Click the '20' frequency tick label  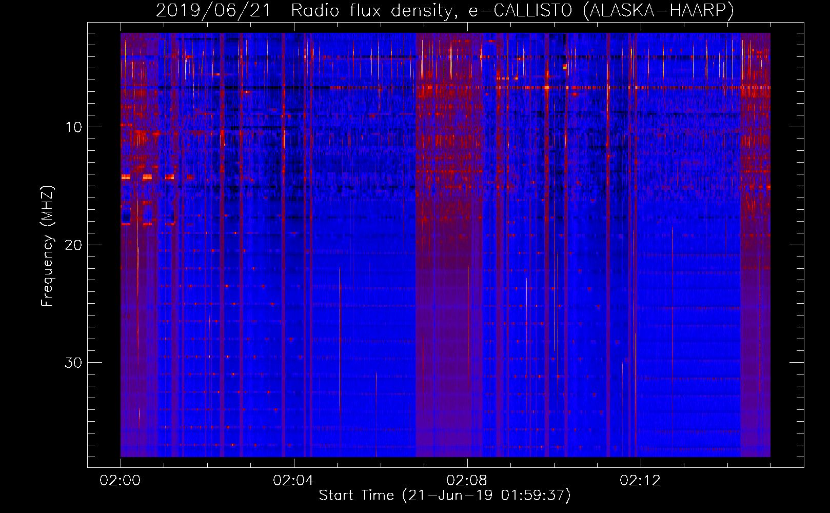click(x=73, y=245)
